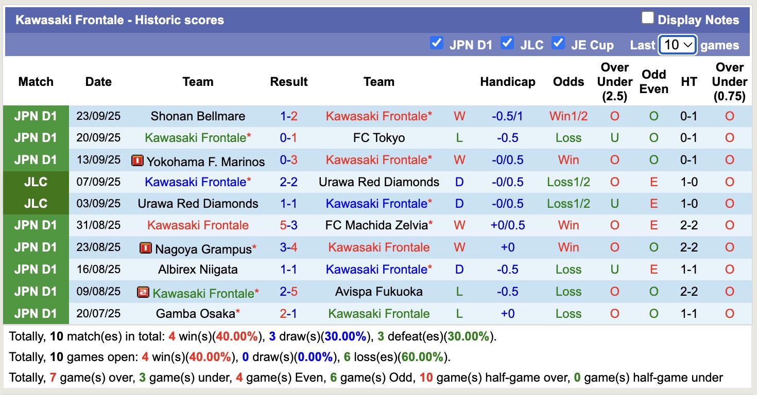
Task: Disable the JLC filter checkbox
Action: (x=508, y=44)
